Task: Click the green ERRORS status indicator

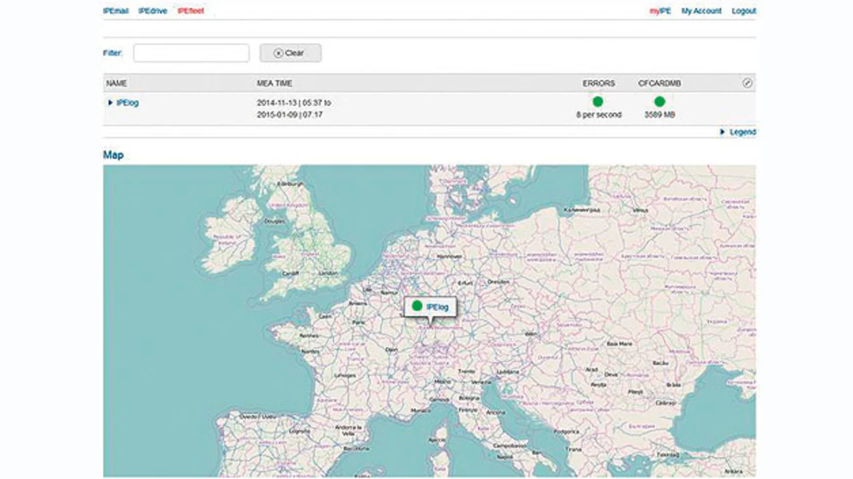Action: (x=598, y=102)
